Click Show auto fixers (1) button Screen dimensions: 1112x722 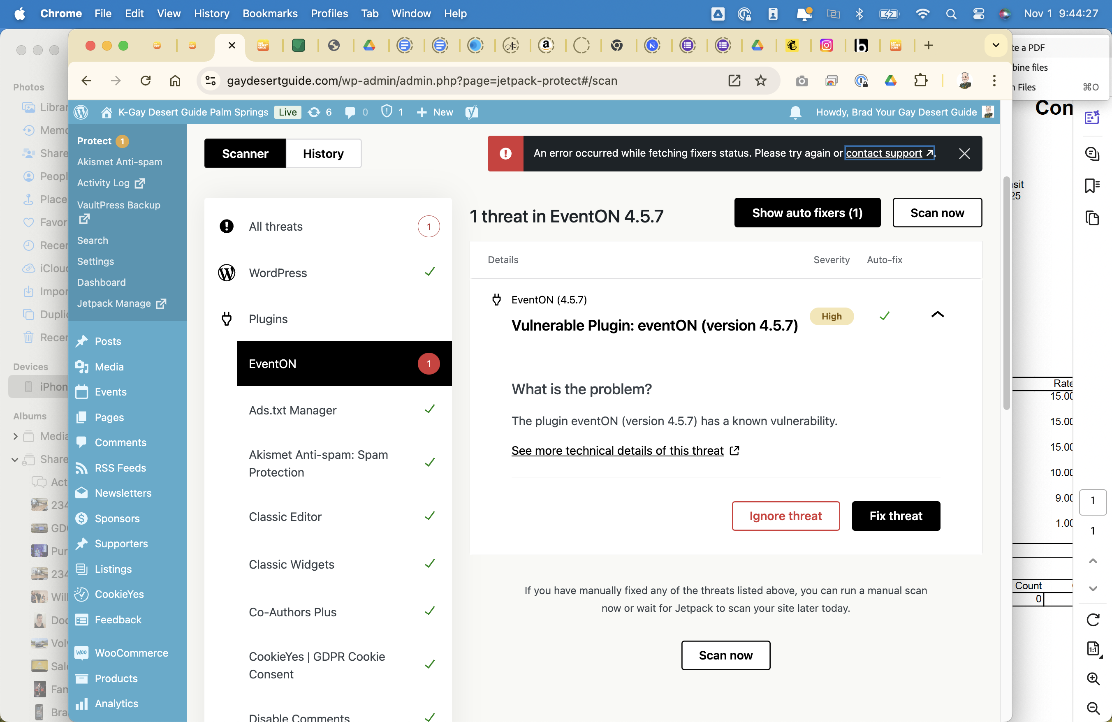(x=807, y=213)
